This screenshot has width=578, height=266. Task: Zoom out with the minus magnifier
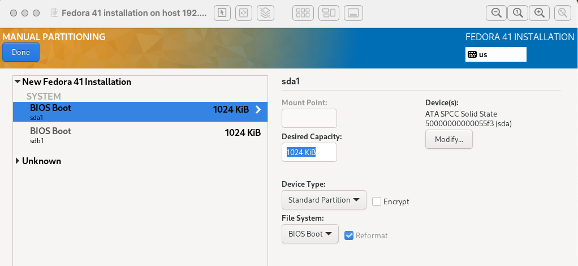tap(497, 13)
